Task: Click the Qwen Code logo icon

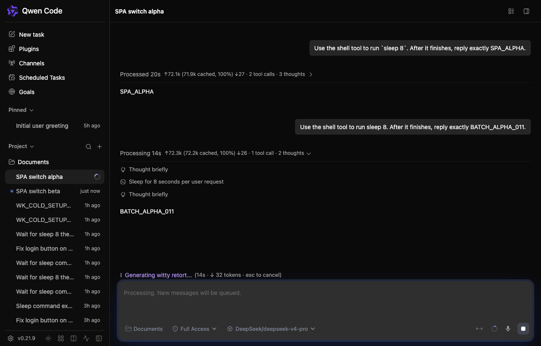Action: [x=13, y=11]
